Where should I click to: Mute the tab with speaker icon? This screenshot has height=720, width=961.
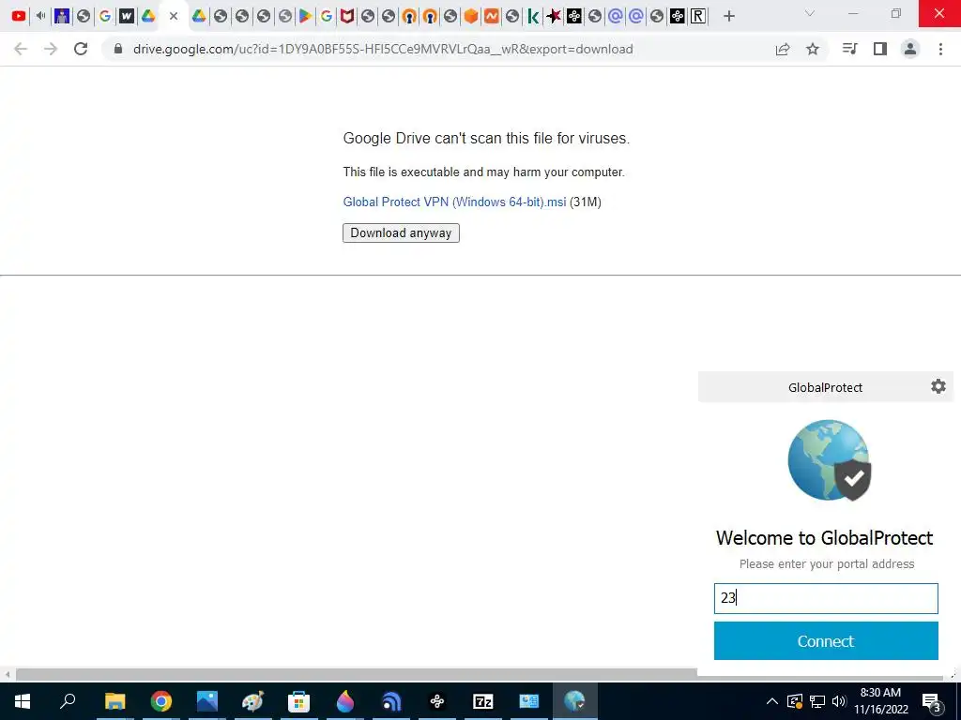tap(40, 16)
